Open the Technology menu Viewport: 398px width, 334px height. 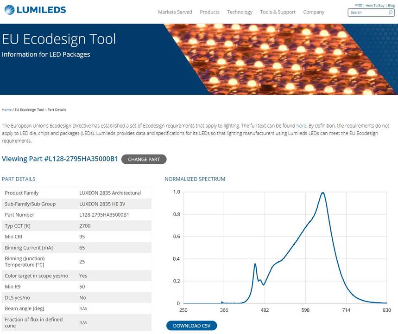tap(240, 12)
